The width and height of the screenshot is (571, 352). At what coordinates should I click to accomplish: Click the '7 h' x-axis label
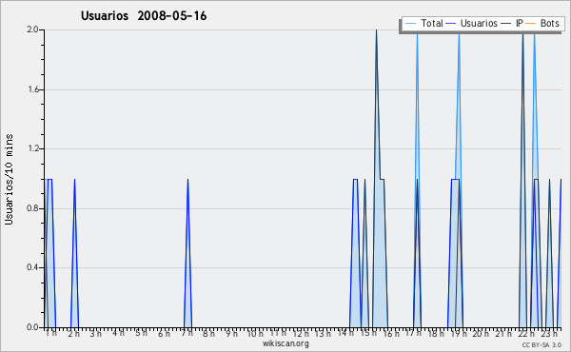tap(187, 333)
